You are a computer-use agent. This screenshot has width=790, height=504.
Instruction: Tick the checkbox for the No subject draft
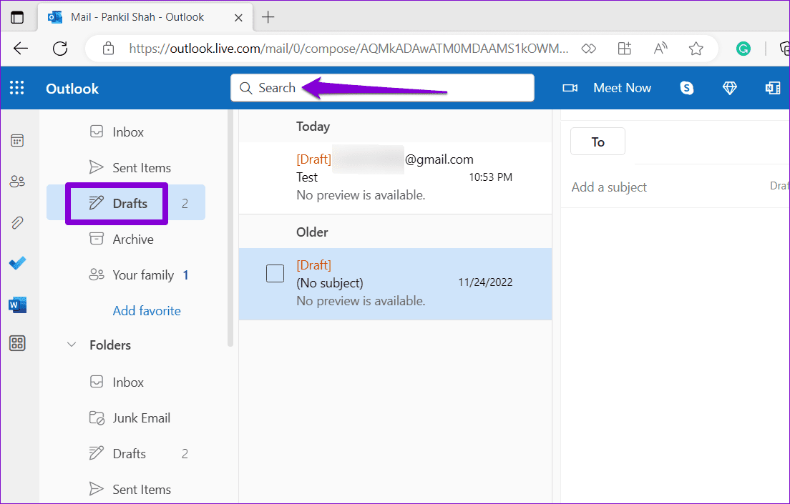coord(275,273)
